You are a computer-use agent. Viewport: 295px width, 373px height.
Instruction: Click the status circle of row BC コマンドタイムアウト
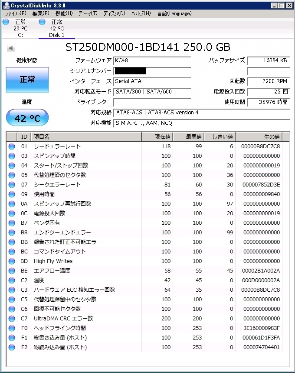coord(12,251)
